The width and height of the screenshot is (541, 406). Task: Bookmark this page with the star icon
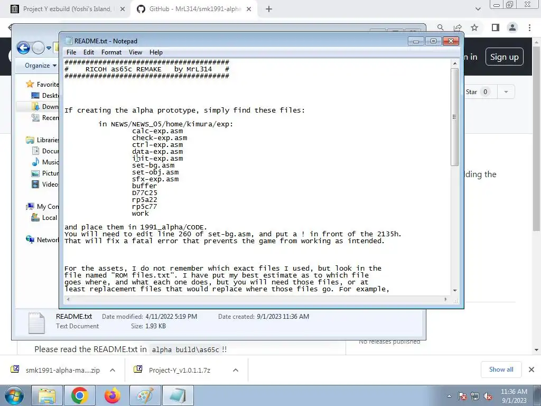pos(474,27)
